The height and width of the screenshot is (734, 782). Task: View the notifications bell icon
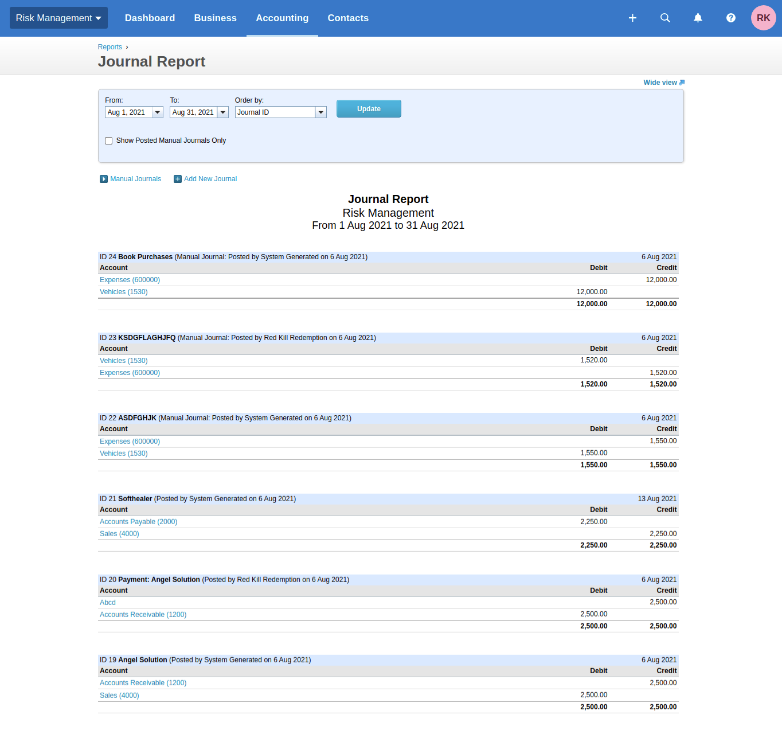(x=698, y=18)
